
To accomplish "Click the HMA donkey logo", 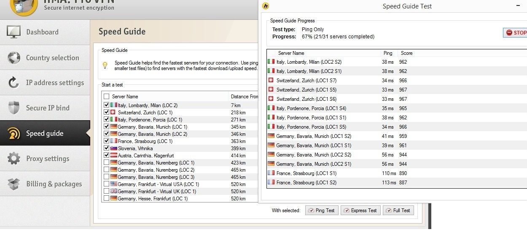I will point(24,6).
